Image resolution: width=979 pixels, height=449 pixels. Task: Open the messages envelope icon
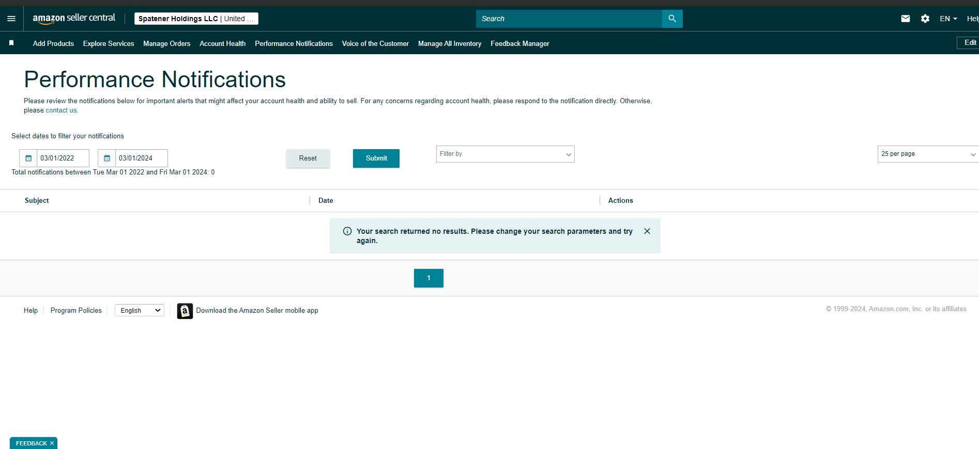[906, 19]
